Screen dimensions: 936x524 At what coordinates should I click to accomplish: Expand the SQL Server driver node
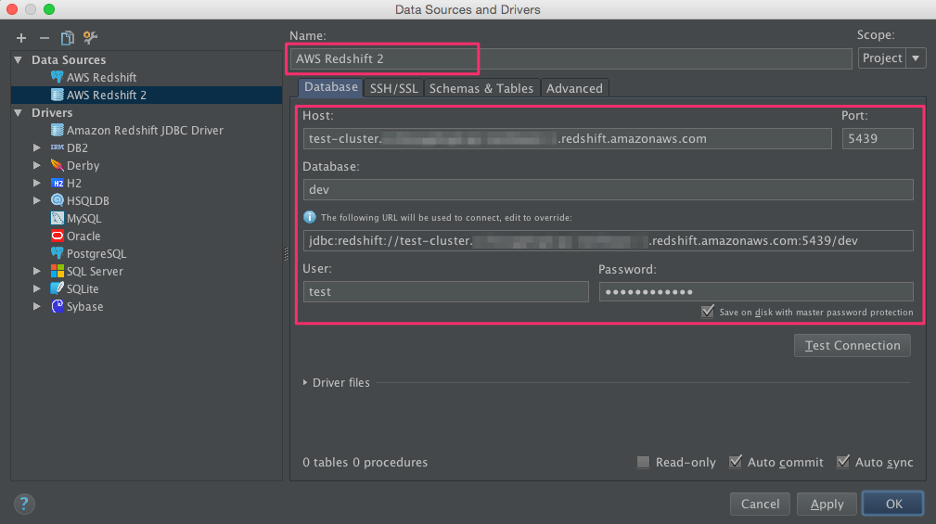(x=37, y=271)
